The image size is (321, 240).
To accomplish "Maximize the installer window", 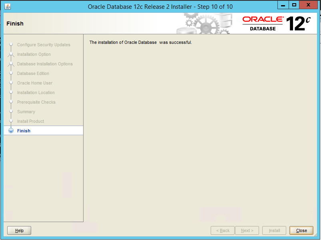I will 294,5.
